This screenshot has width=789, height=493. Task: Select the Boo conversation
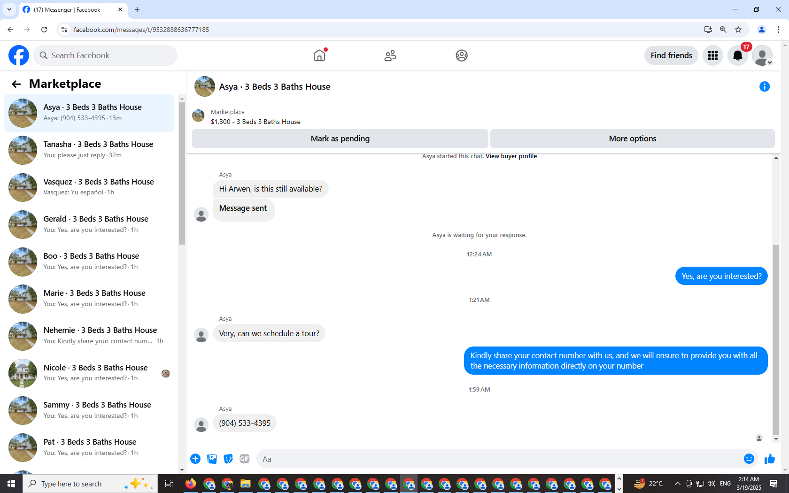tap(89, 262)
